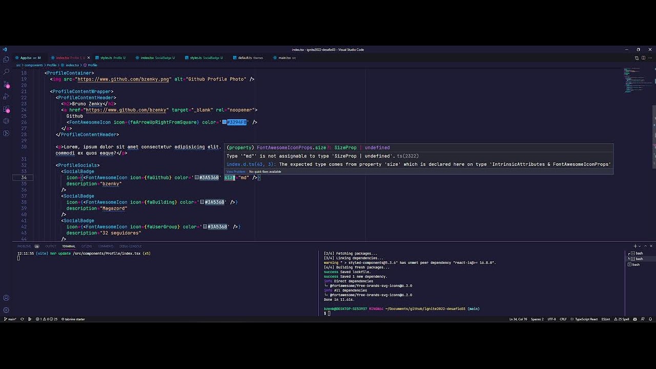This screenshot has width=656, height=369.
Task: Open the new terminal launch profile dropdown
Action: coord(639,246)
